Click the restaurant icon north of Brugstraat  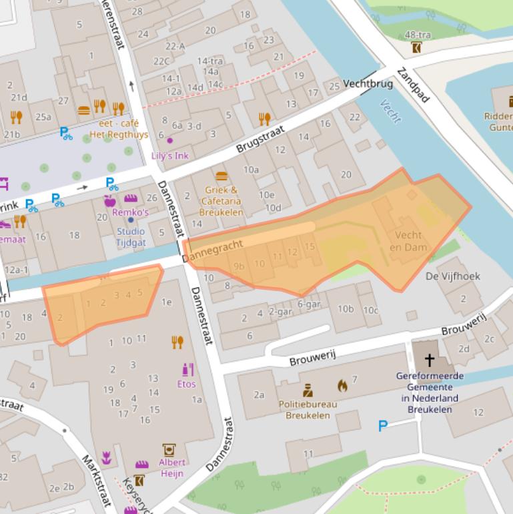coord(265,119)
